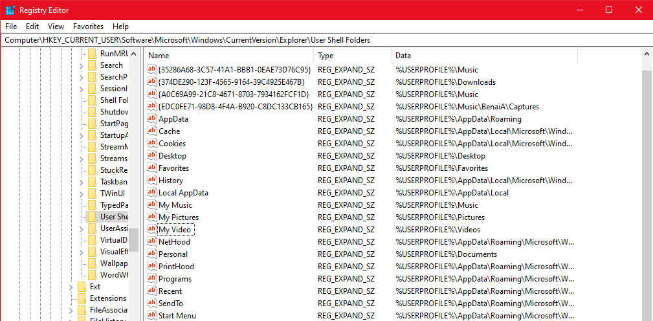
Task: Select the Wallpap... key in the tree
Action: (x=114, y=263)
